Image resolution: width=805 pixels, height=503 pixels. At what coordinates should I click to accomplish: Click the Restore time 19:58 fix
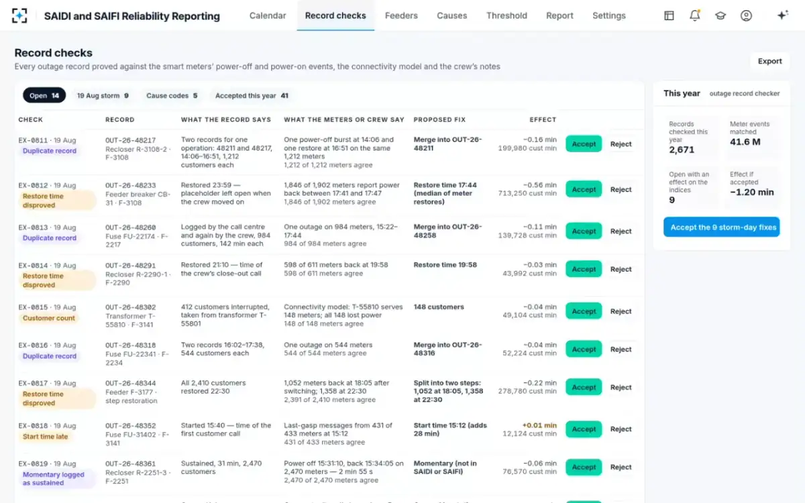pos(445,265)
